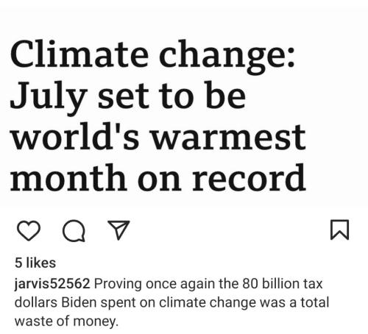The width and height of the screenshot is (368, 334).
Task: Tap 'waste of money.' caption ending
Action: click(66, 321)
